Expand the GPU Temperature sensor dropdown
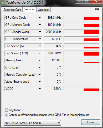Image resolution: width=103 pixels, height=128 pixels. tap(40, 39)
